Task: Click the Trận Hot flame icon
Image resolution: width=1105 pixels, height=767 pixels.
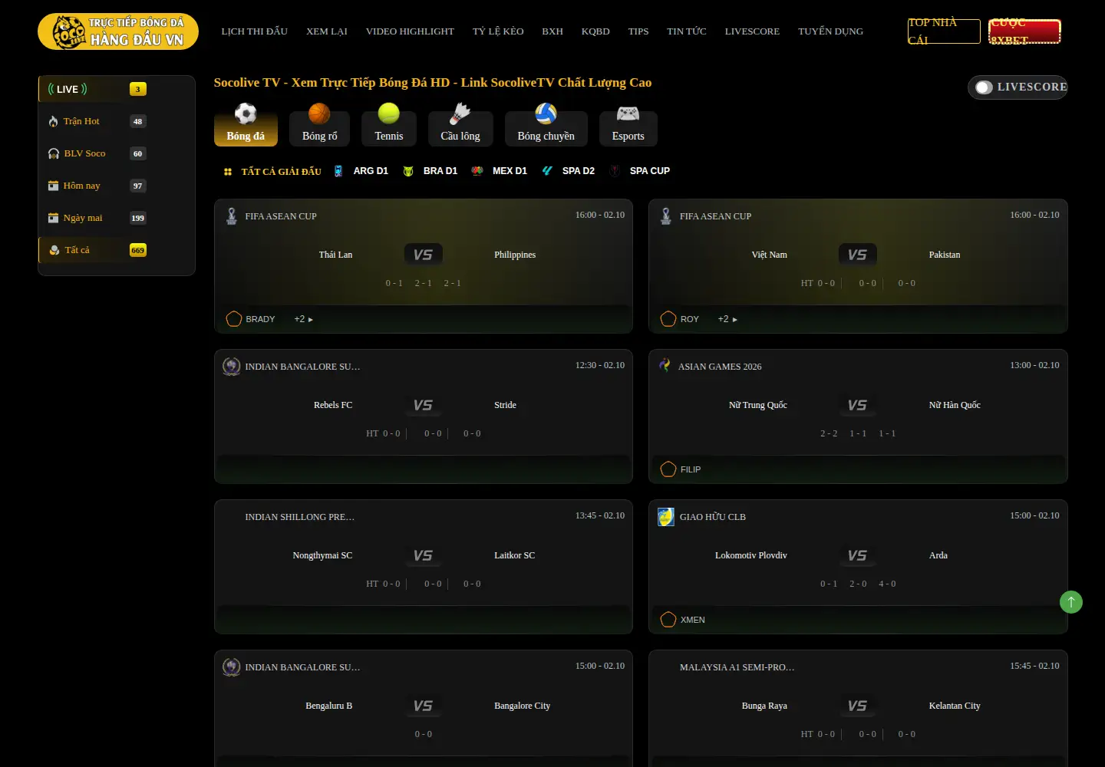Action: coord(53,121)
